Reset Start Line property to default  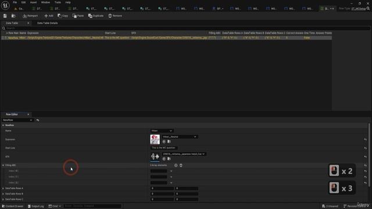pyautogui.click(x=366, y=148)
